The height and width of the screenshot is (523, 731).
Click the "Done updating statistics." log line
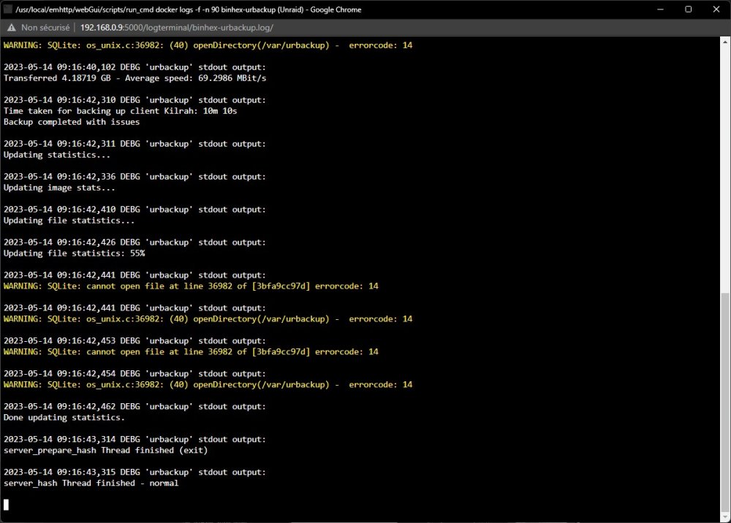tap(64, 418)
